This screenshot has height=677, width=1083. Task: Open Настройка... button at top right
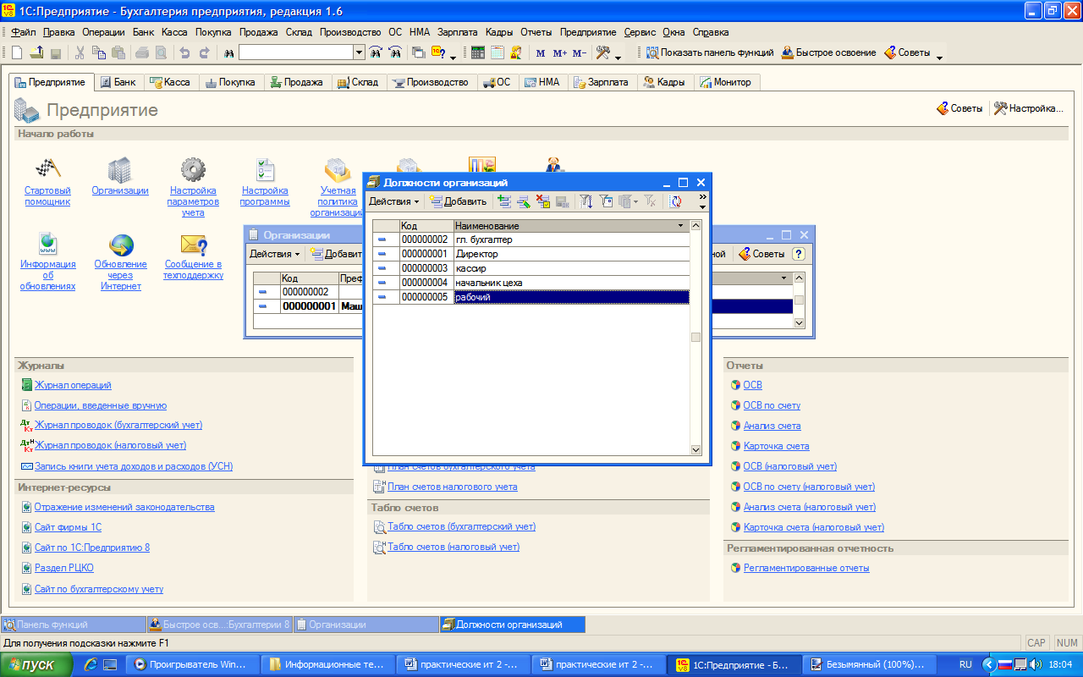click(1028, 108)
